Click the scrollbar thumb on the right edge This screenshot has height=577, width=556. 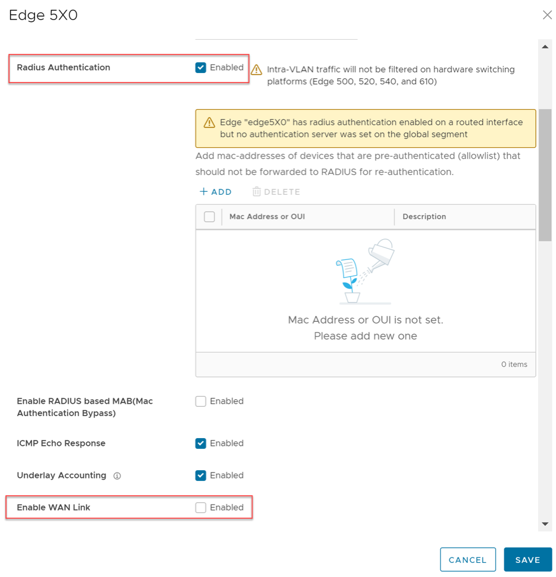pos(544,172)
